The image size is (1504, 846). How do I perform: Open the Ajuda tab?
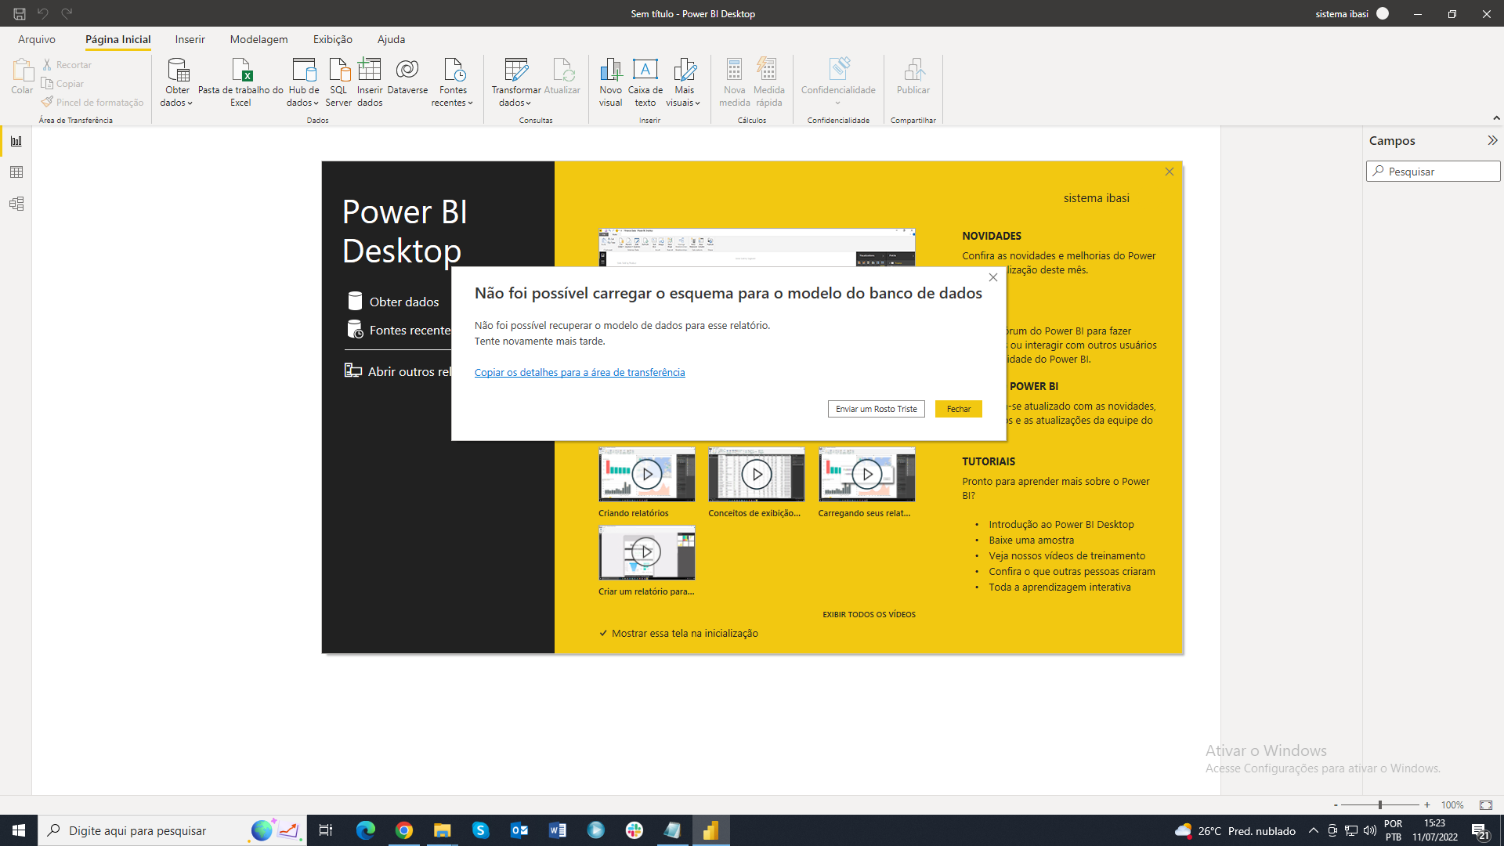[x=391, y=39]
